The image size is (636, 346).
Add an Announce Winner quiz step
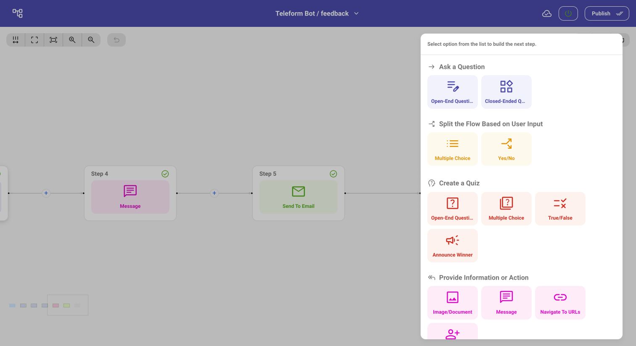453,245
